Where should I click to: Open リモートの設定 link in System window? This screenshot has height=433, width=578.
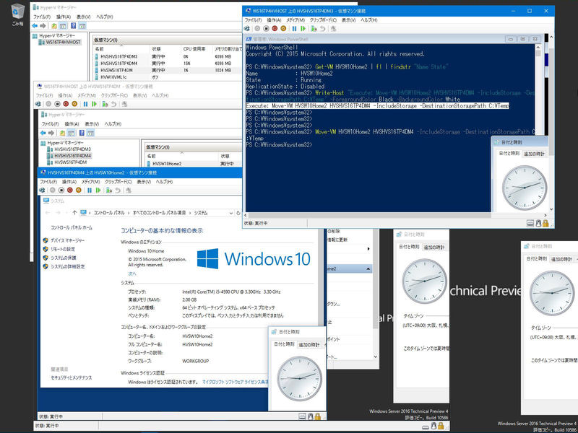click(63, 249)
